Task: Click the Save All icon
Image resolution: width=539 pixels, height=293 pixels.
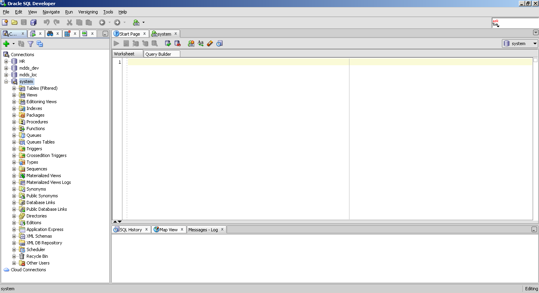Action: tap(34, 23)
